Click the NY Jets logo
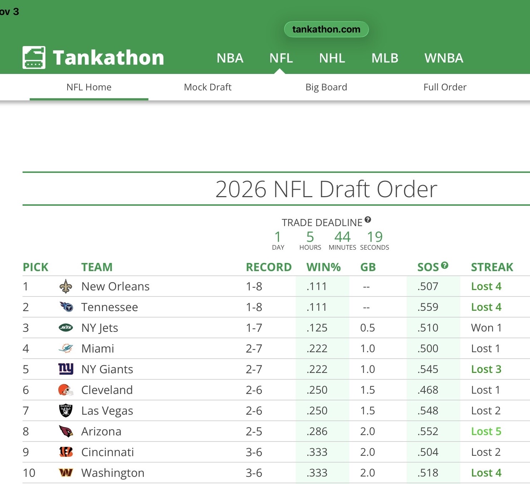This screenshot has width=530, height=484. point(66,328)
